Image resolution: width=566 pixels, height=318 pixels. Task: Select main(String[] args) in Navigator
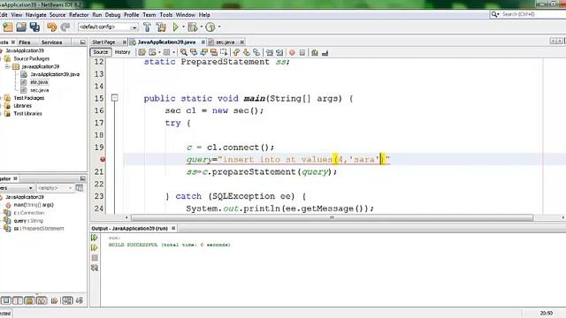coord(34,205)
